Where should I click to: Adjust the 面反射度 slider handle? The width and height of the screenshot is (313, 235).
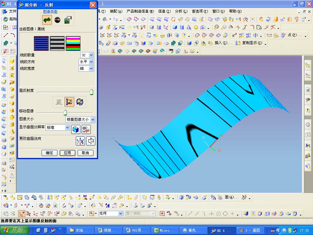coord(91,92)
